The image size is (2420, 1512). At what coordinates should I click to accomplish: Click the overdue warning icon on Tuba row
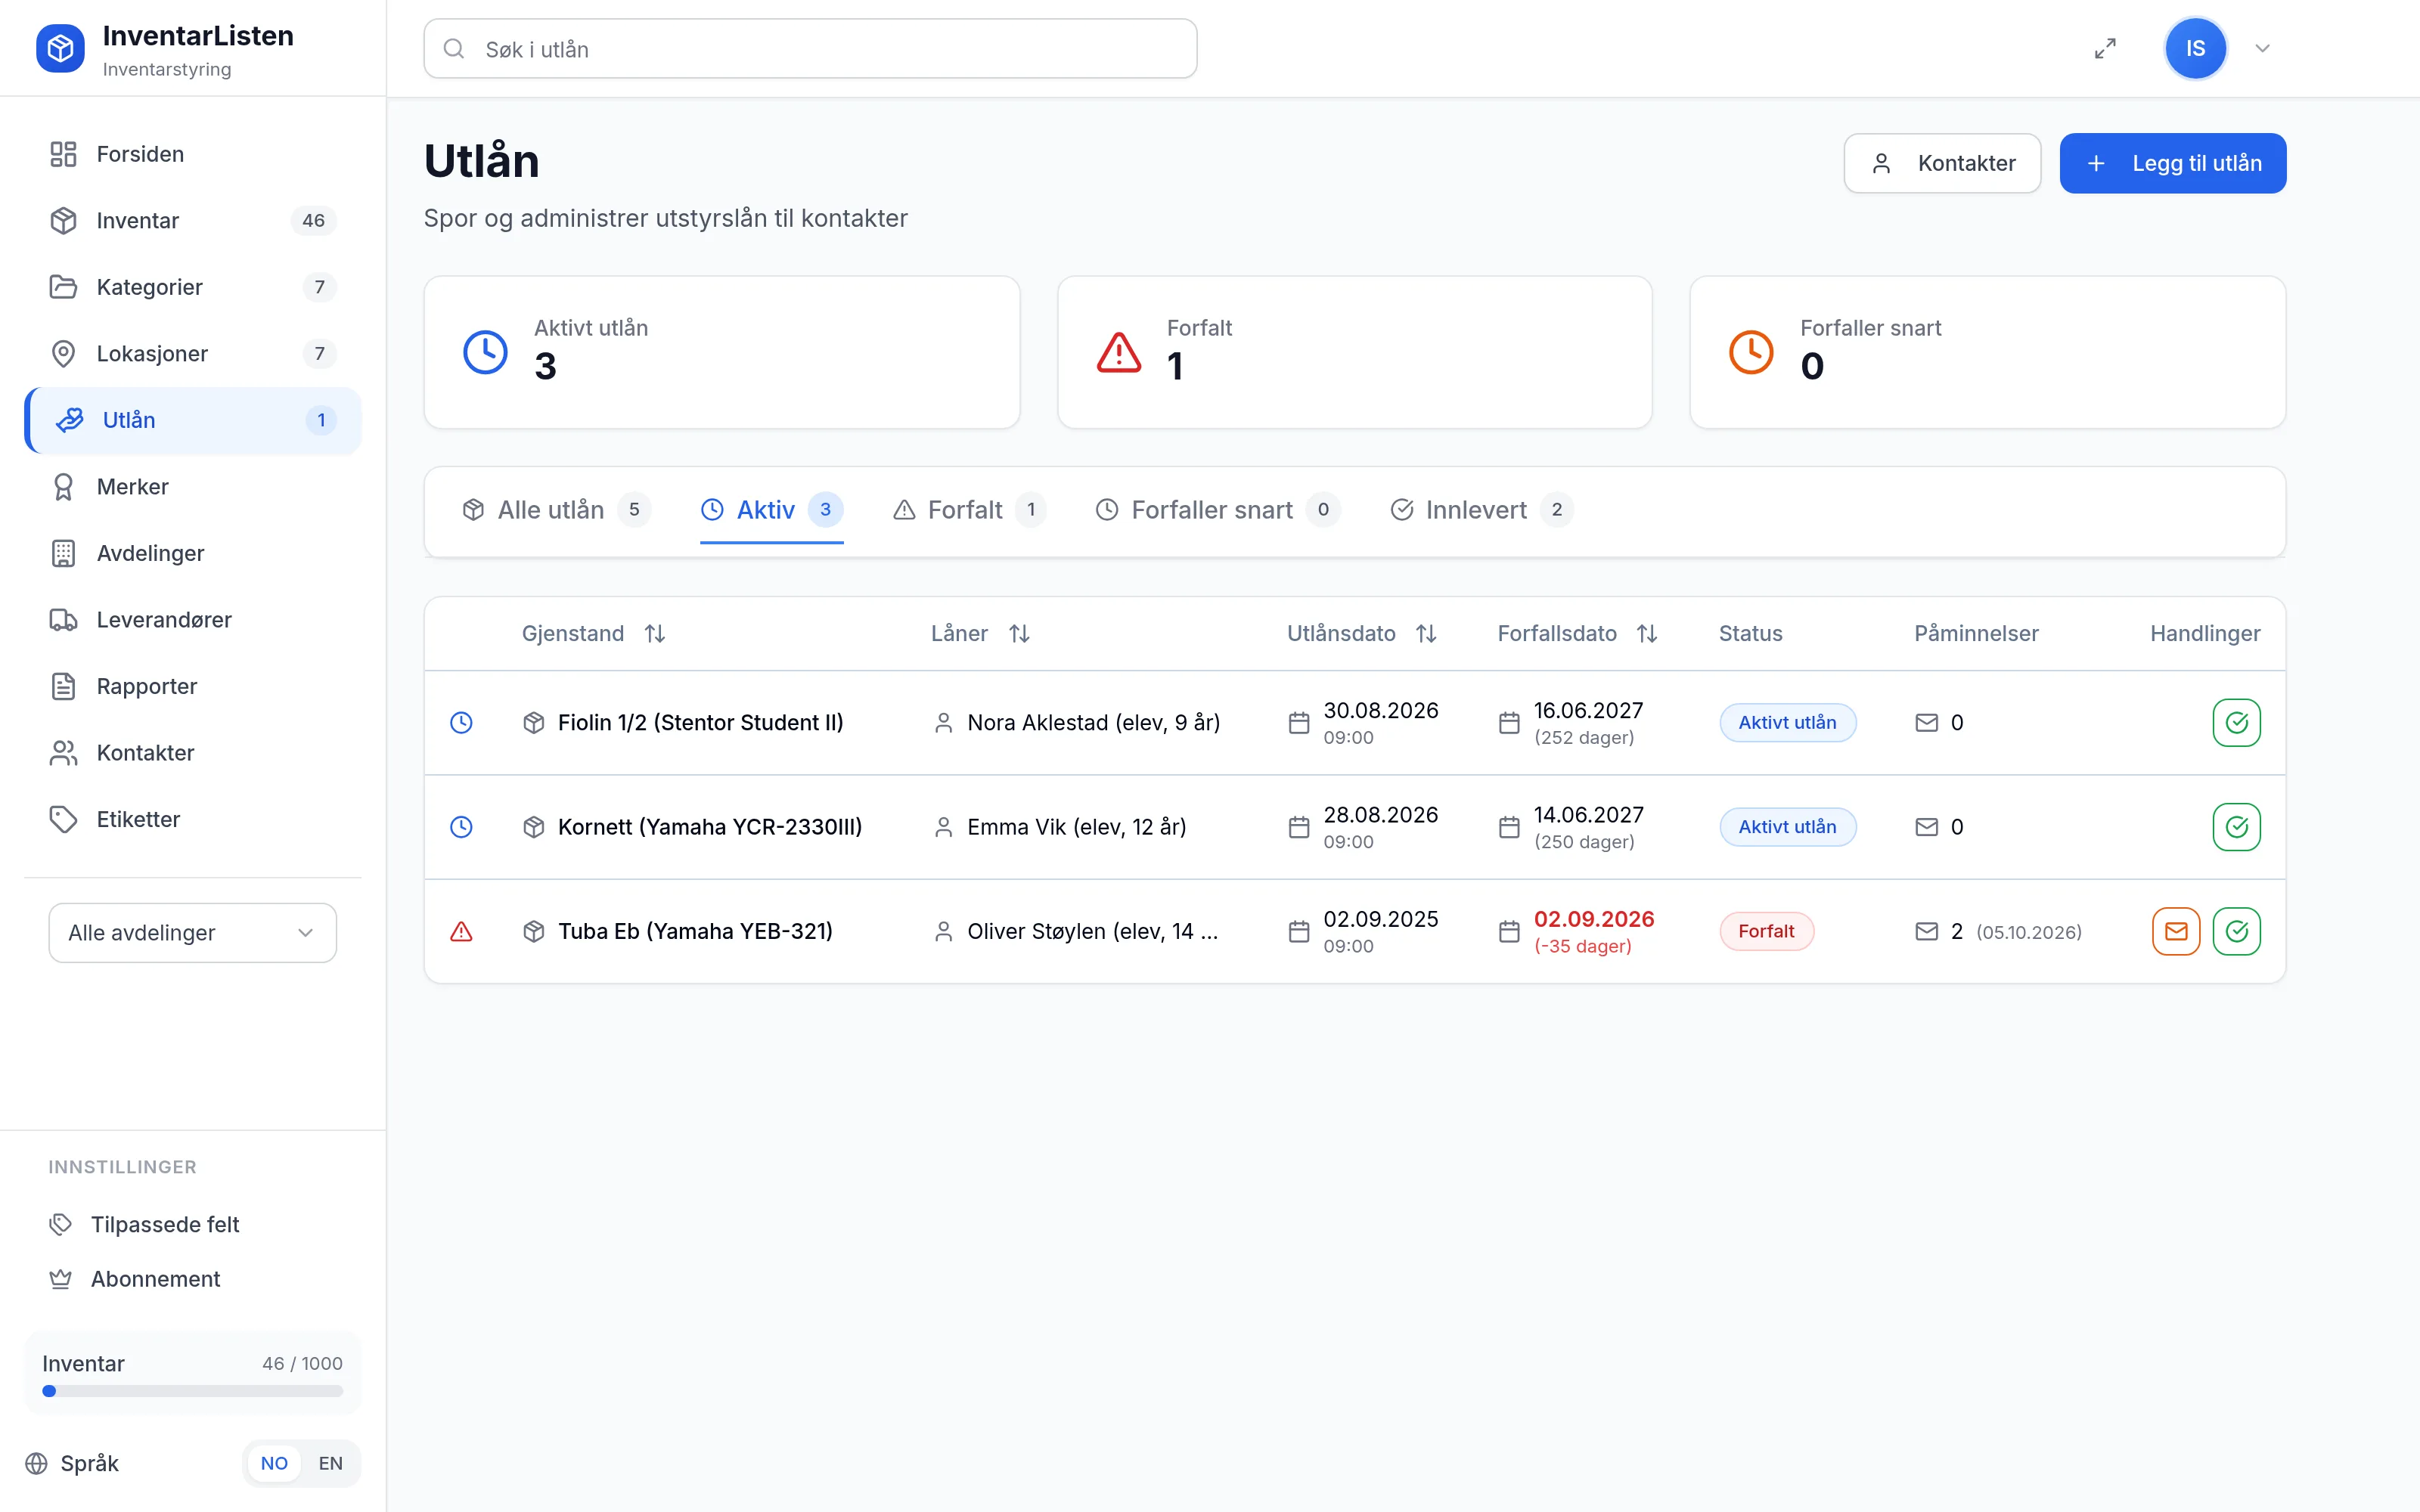tap(461, 931)
